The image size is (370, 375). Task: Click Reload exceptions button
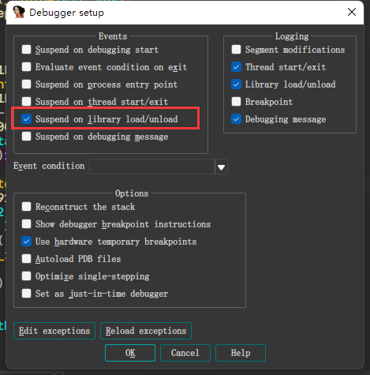pyautogui.click(x=146, y=331)
